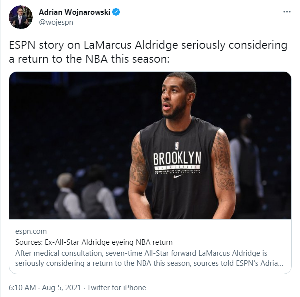
Task: Click the word ESPN in tweet text
Action: pos(22,45)
